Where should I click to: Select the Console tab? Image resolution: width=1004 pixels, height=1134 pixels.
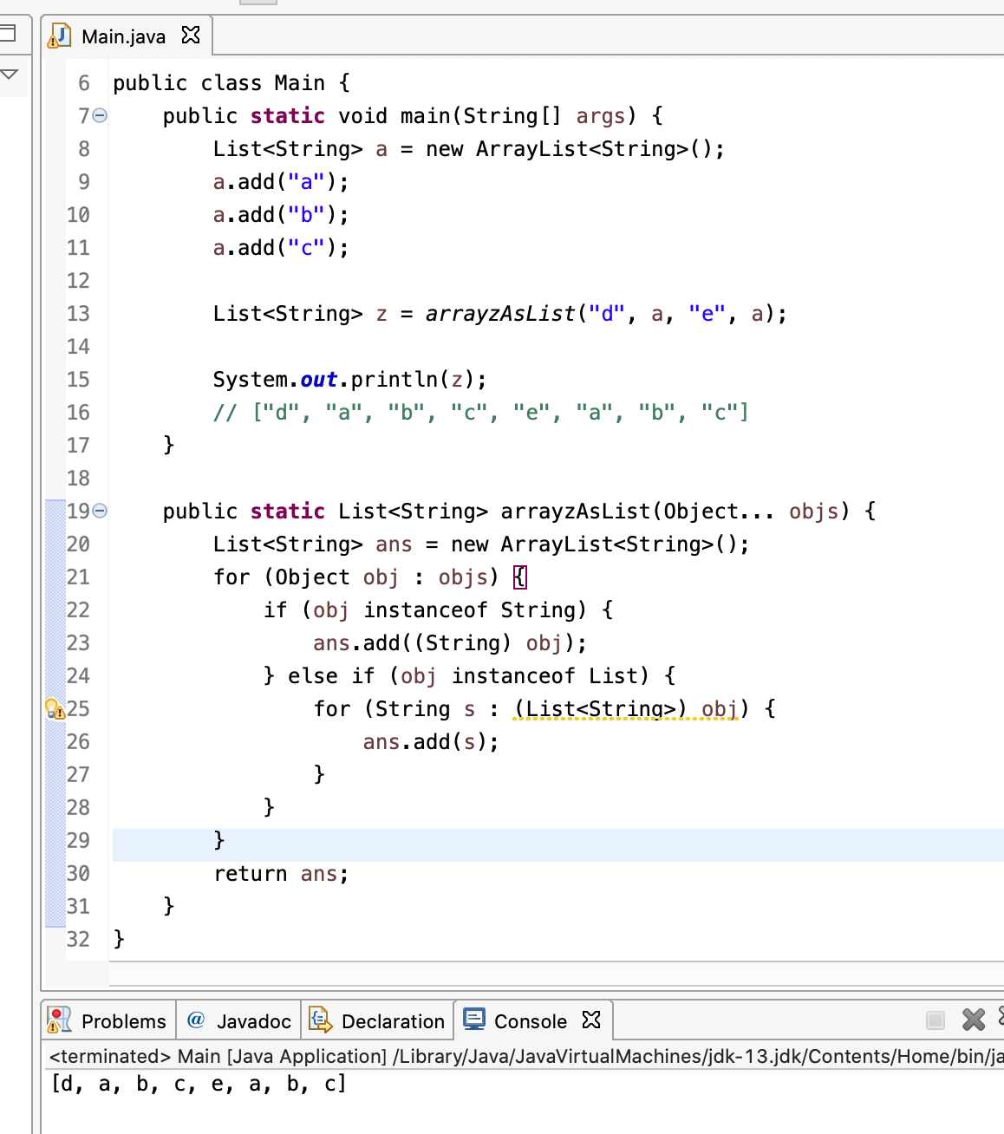click(530, 1021)
